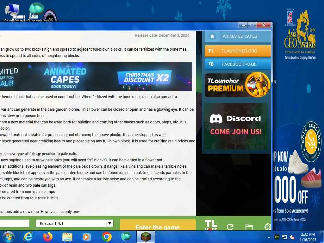Viewport: 324px width, 243px height.
Task: Select the TLauncher Minecraft block taskbar icon
Action: 146,237
